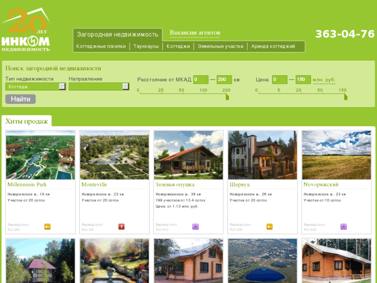Image resolution: width=377 pixels, height=283 pixels.
Task: Click the МКАД distance slider handle
Action: (x=227, y=97)
